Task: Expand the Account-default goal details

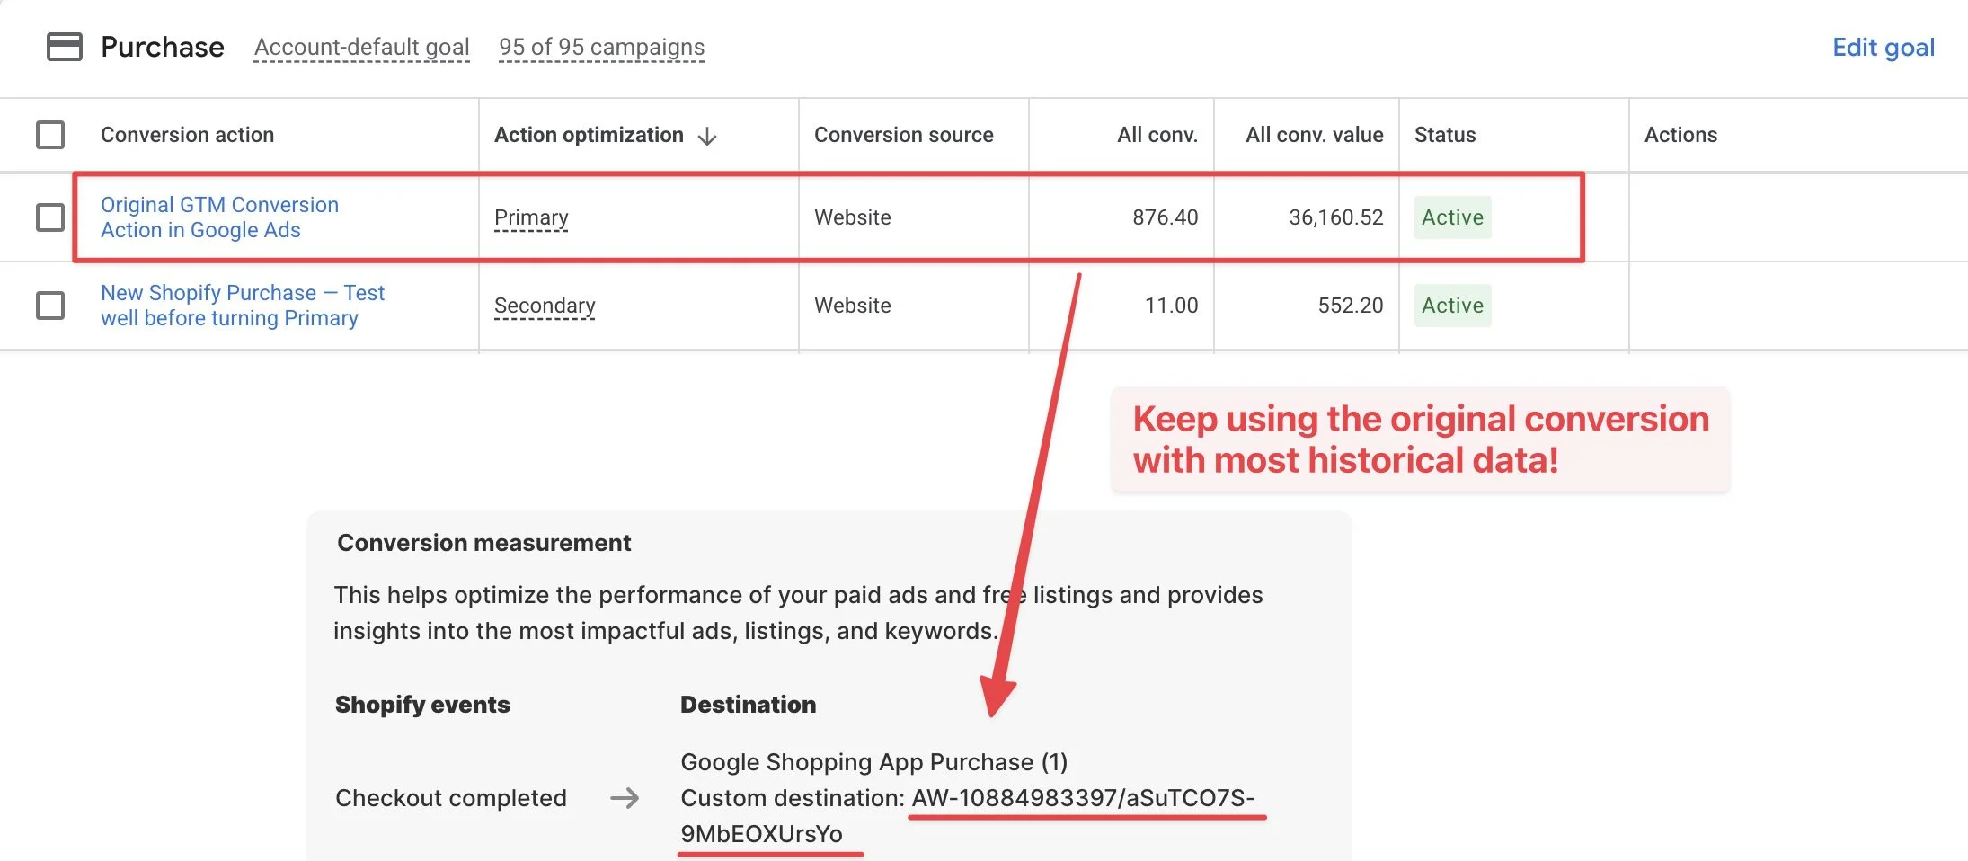Action: click(x=361, y=47)
